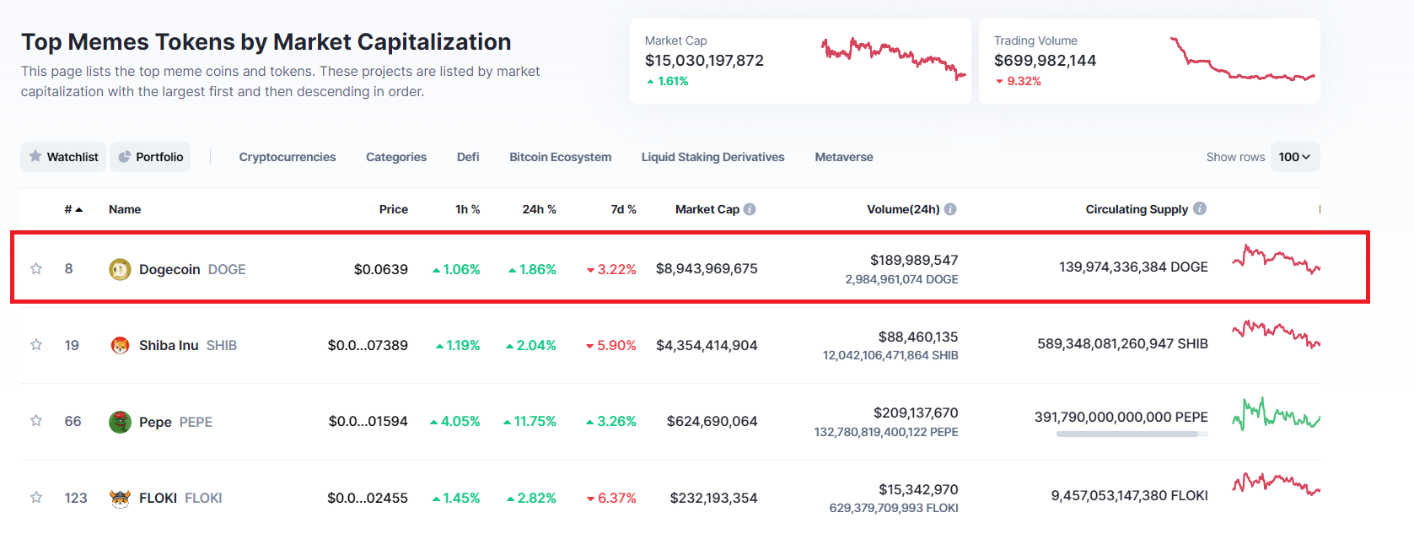This screenshot has width=1414, height=534.
Task: Star Shiba Inu to add it to watchlist
Action: (36, 344)
